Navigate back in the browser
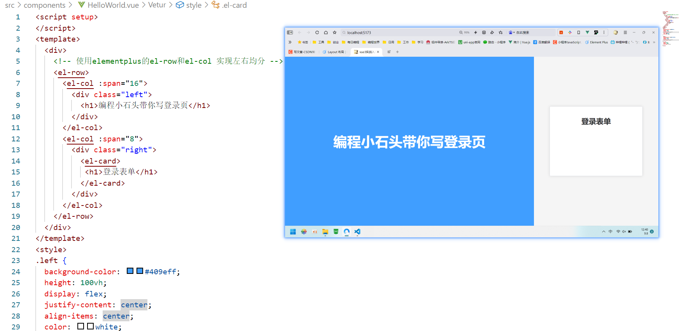This screenshot has height=331, width=679. point(299,33)
